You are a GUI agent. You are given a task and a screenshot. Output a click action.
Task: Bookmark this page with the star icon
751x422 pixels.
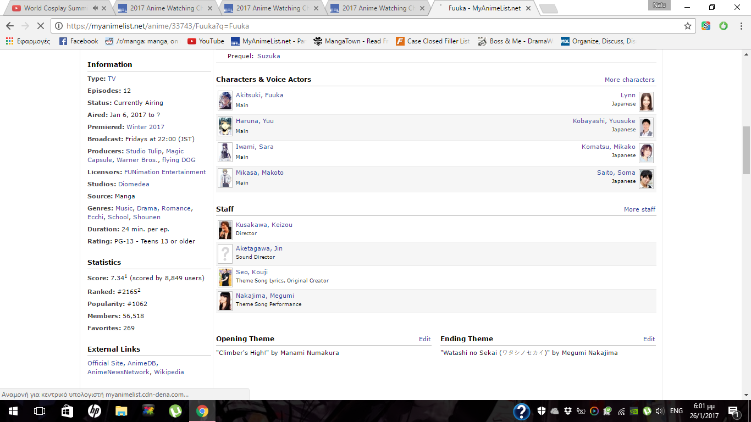[687, 26]
